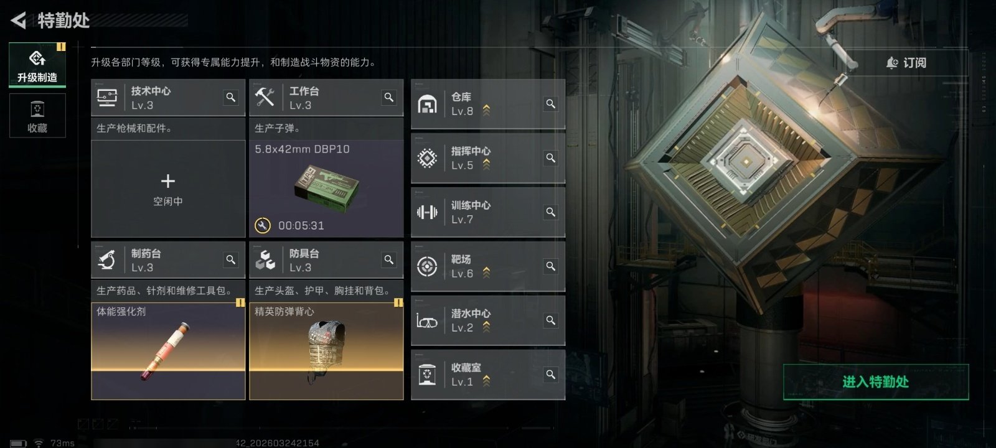Open the 防具台 magnifier details icon
The height and width of the screenshot is (448, 996).
(x=389, y=260)
